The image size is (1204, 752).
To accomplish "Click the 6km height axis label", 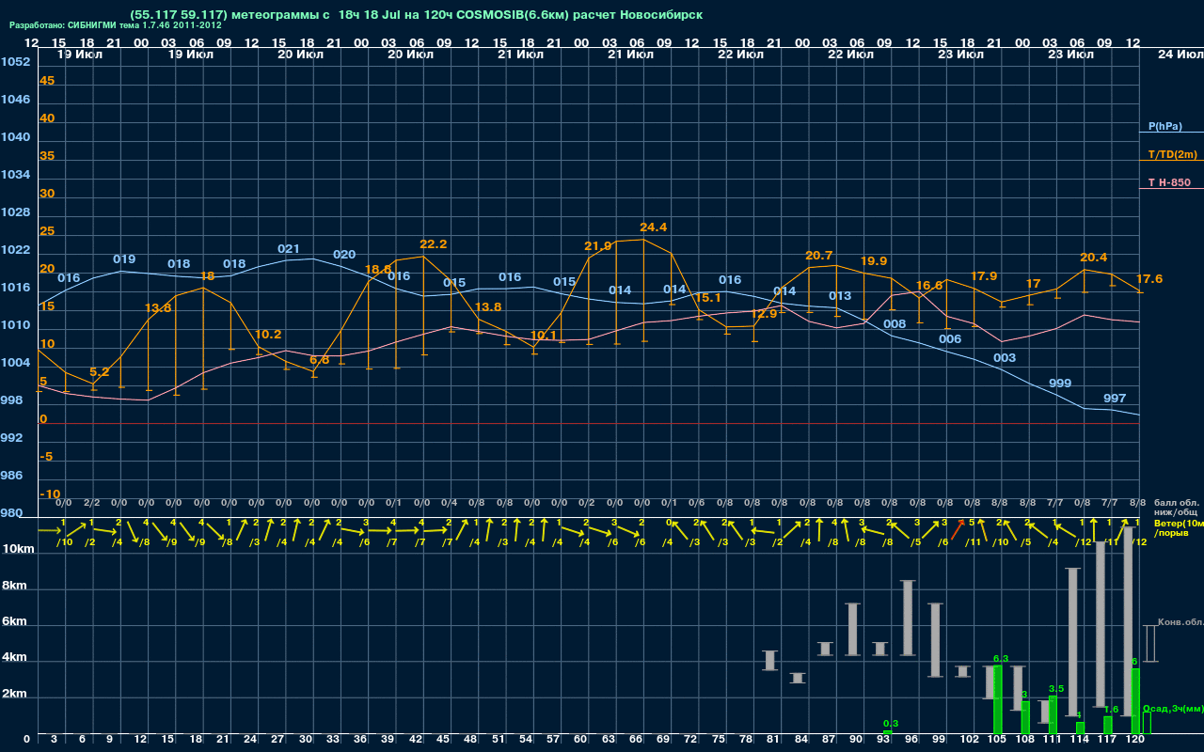I will tap(15, 622).
